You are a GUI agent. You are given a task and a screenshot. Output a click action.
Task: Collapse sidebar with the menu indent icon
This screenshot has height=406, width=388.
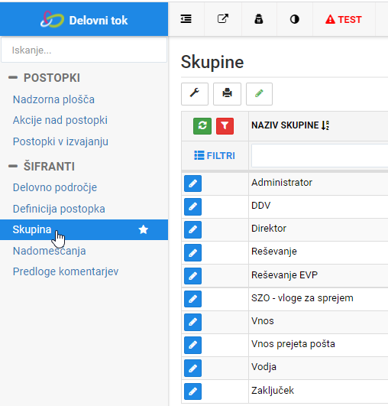(x=186, y=19)
